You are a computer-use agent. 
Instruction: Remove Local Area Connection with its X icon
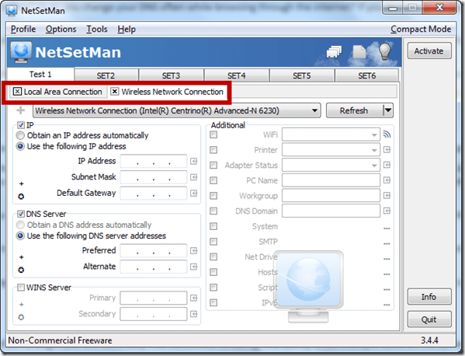[18, 92]
